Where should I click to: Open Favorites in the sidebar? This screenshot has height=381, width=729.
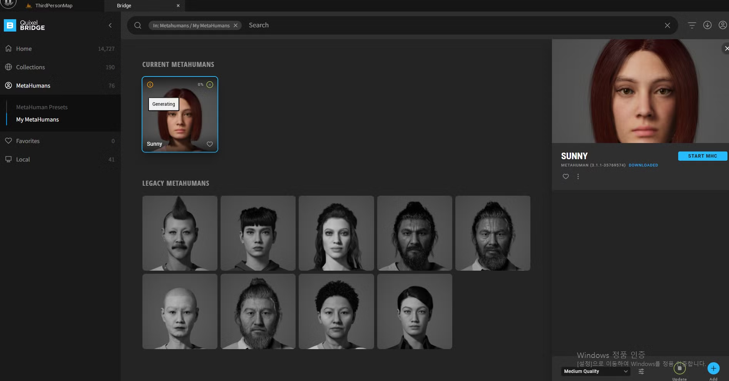[x=60, y=141]
